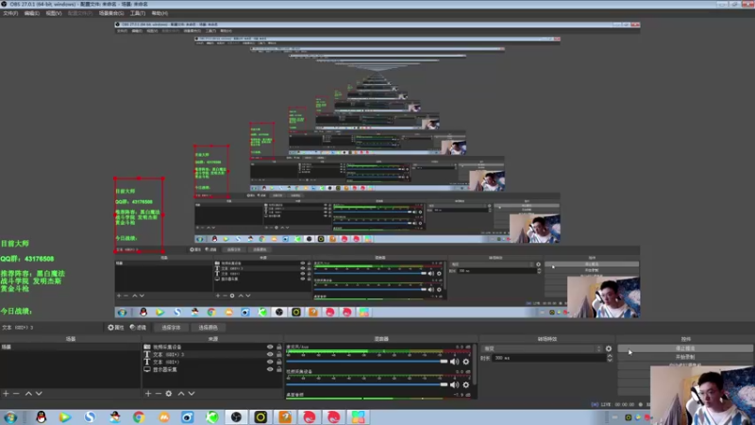Open 麦克风/Aux audio settings gear

point(465,362)
